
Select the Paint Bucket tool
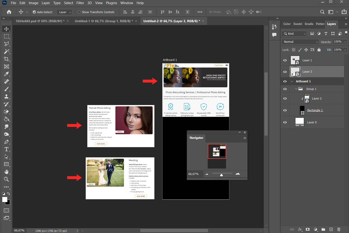pyautogui.click(x=6, y=119)
